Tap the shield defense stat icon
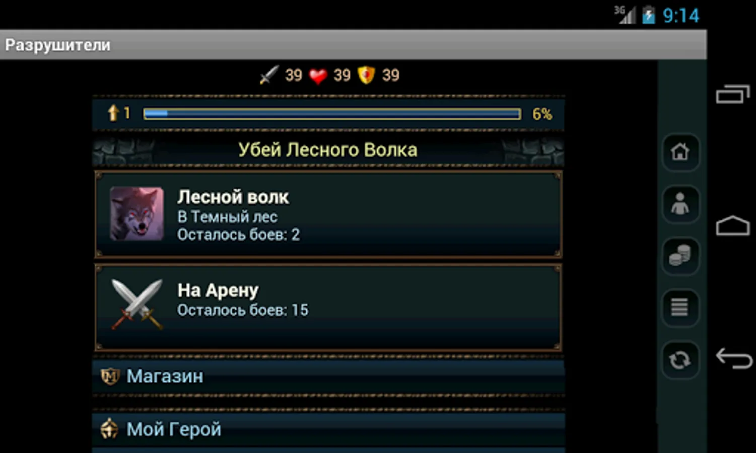 tap(366, 75)
